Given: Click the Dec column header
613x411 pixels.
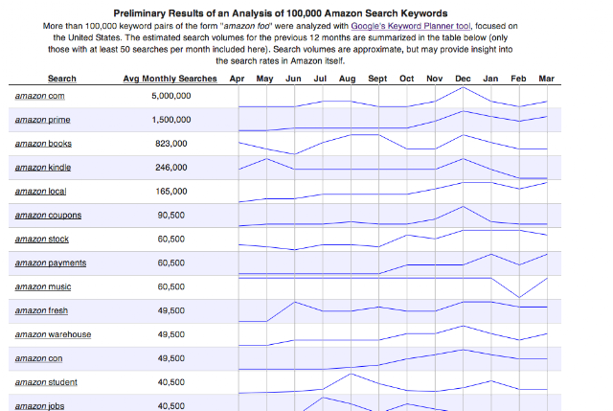Looking at the screenshot, I should 463,79.
